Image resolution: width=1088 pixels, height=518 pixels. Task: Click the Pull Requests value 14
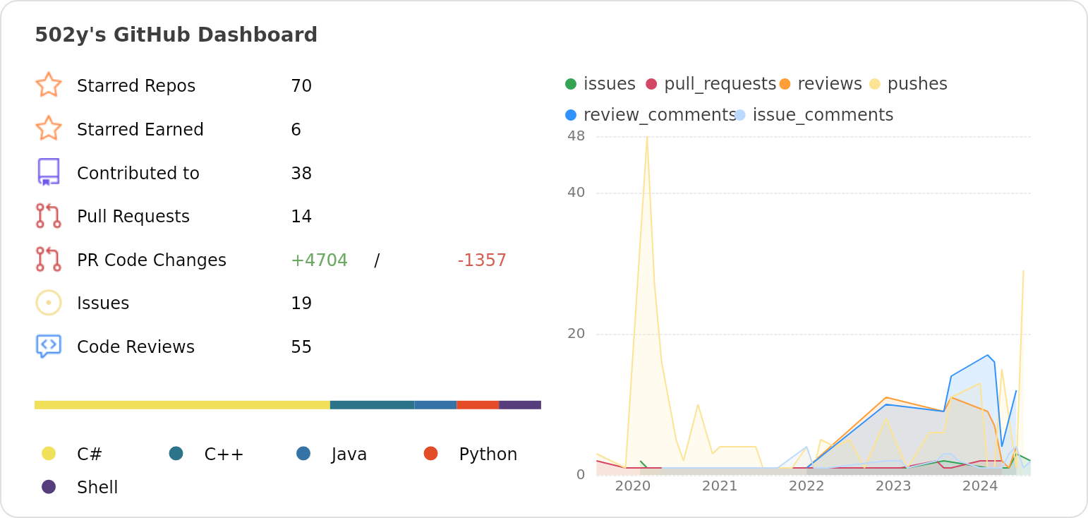tap(301, 217)
